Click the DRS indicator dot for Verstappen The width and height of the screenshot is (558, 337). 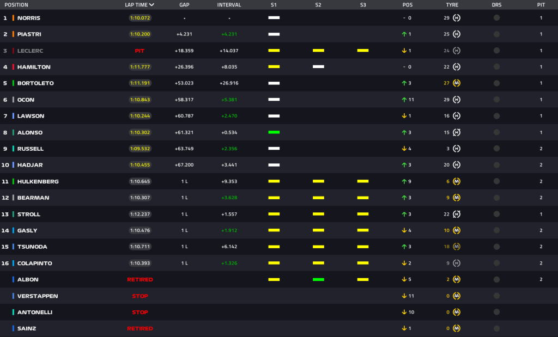click(x=496, y=296)
